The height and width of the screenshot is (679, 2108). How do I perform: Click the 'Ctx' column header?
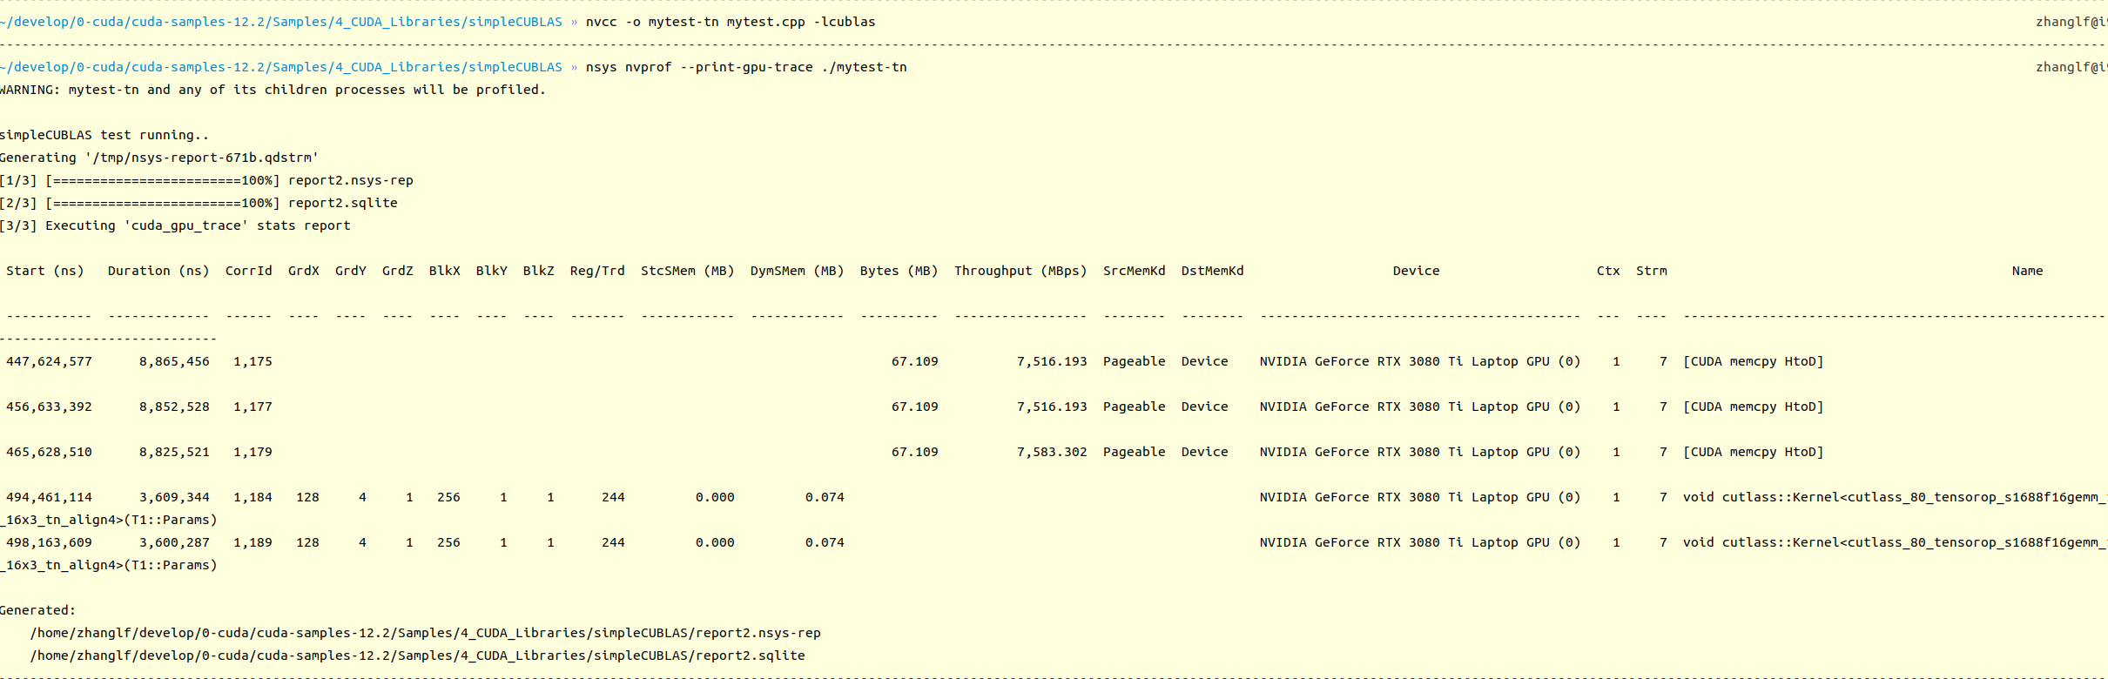pos(1609,271)
